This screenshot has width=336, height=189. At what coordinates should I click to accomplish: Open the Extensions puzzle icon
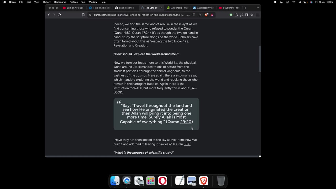[236, 15]
